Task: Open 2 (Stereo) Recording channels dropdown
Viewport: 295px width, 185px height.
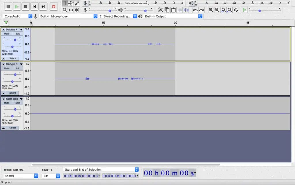Action: pyautogui.click(x=118, y=16)
